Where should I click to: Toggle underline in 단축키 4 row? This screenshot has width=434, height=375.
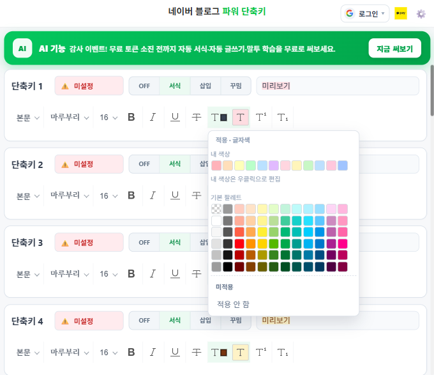click(175, 352)
